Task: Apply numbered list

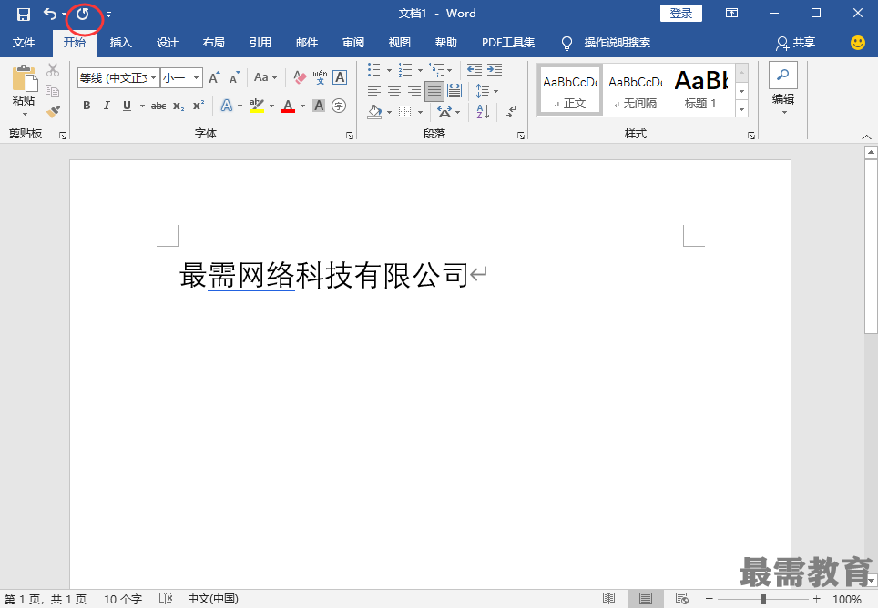Action: click(404, 70)
